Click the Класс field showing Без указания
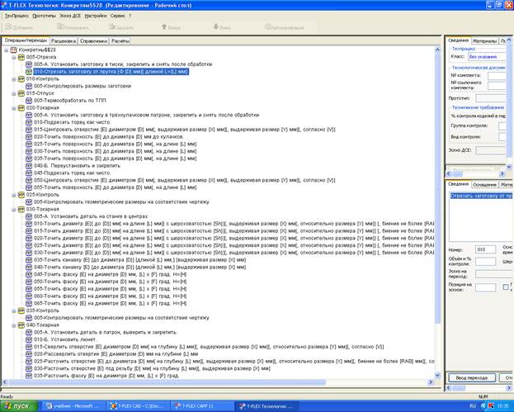Image resolution: width=514 pixels, height=412 pixels. click(x=487, y=57)
